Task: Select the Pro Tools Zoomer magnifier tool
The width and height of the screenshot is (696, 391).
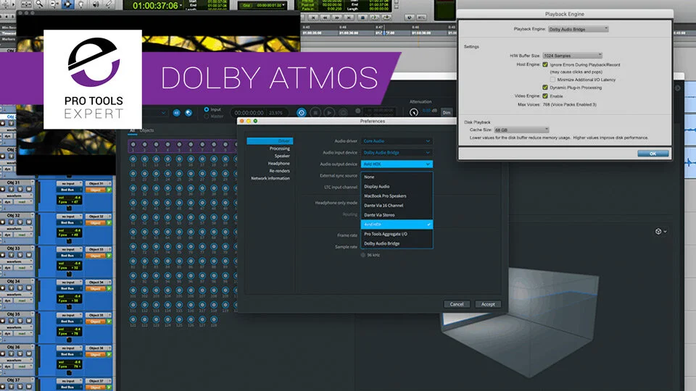Action: click(39, 4)
